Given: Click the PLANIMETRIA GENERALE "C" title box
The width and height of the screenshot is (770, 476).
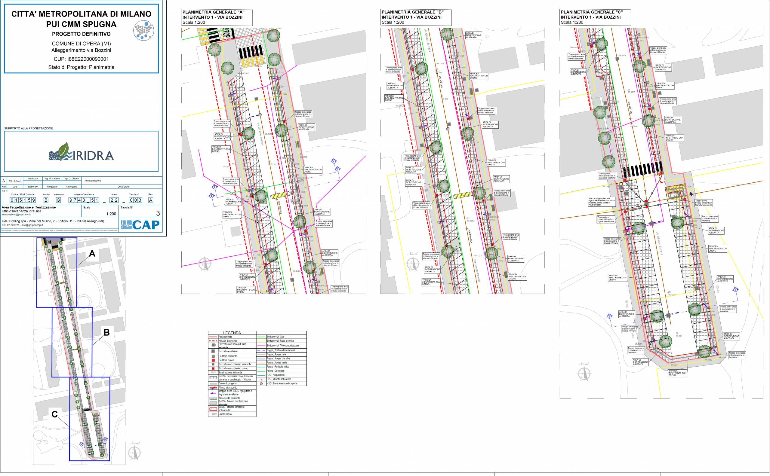Looking at the screenshot, I should (595, 17).
